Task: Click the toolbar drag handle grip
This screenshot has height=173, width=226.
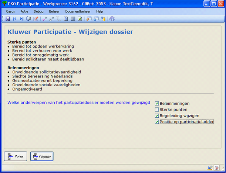Action: coord(3,19)
